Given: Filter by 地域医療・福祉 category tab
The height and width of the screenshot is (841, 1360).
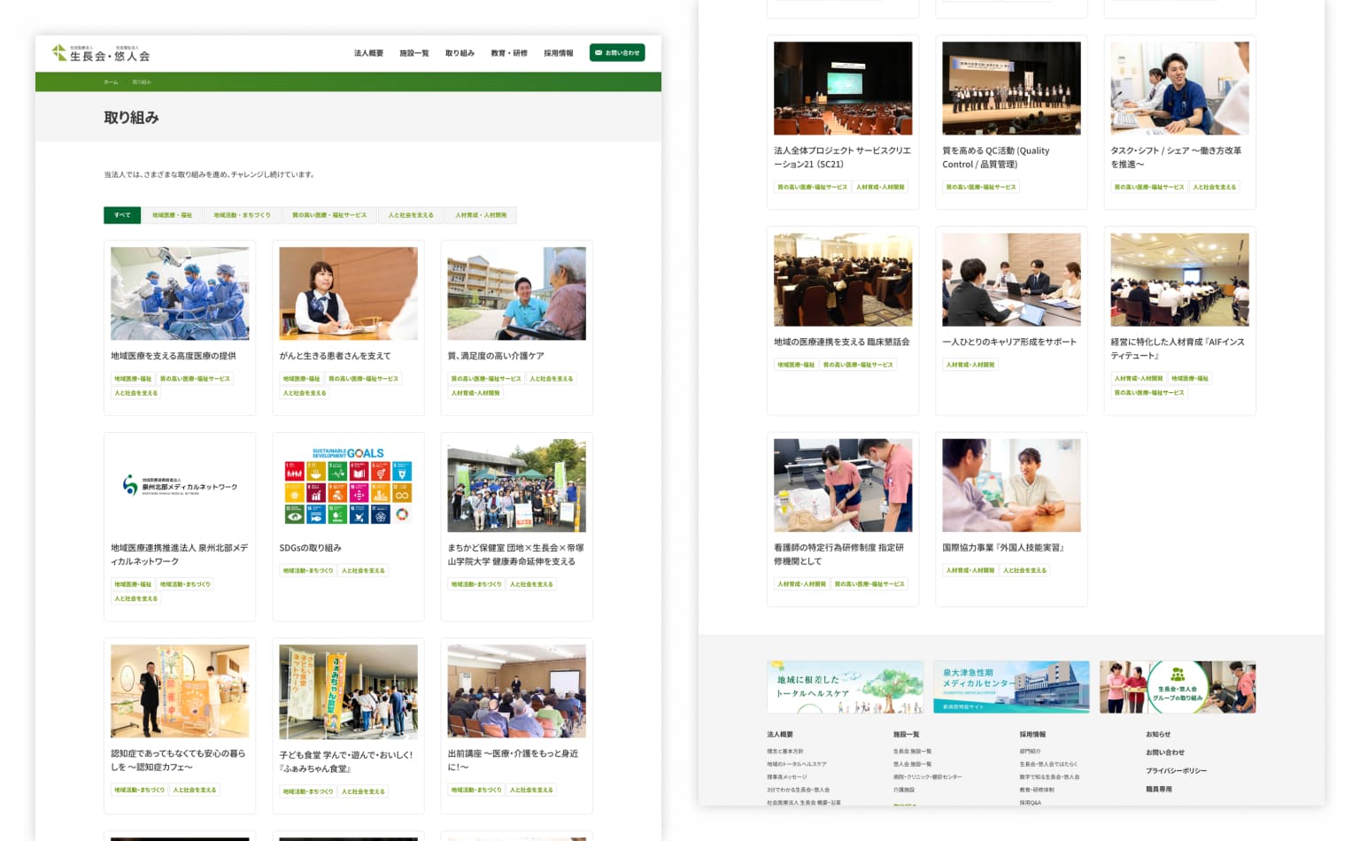Looking at the screenshot, I should coord(172,215).
